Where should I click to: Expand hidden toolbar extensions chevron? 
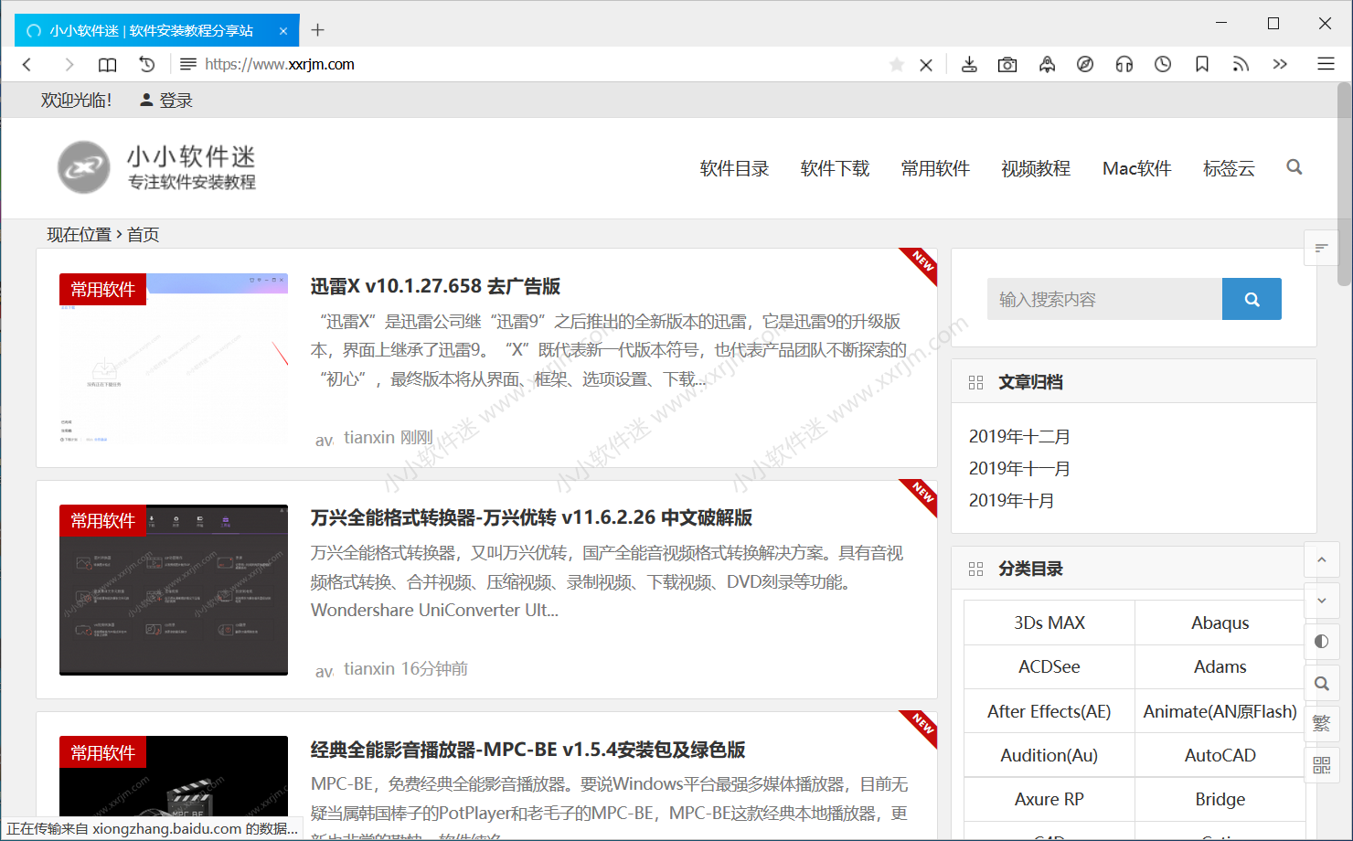tap(1280, 64)
